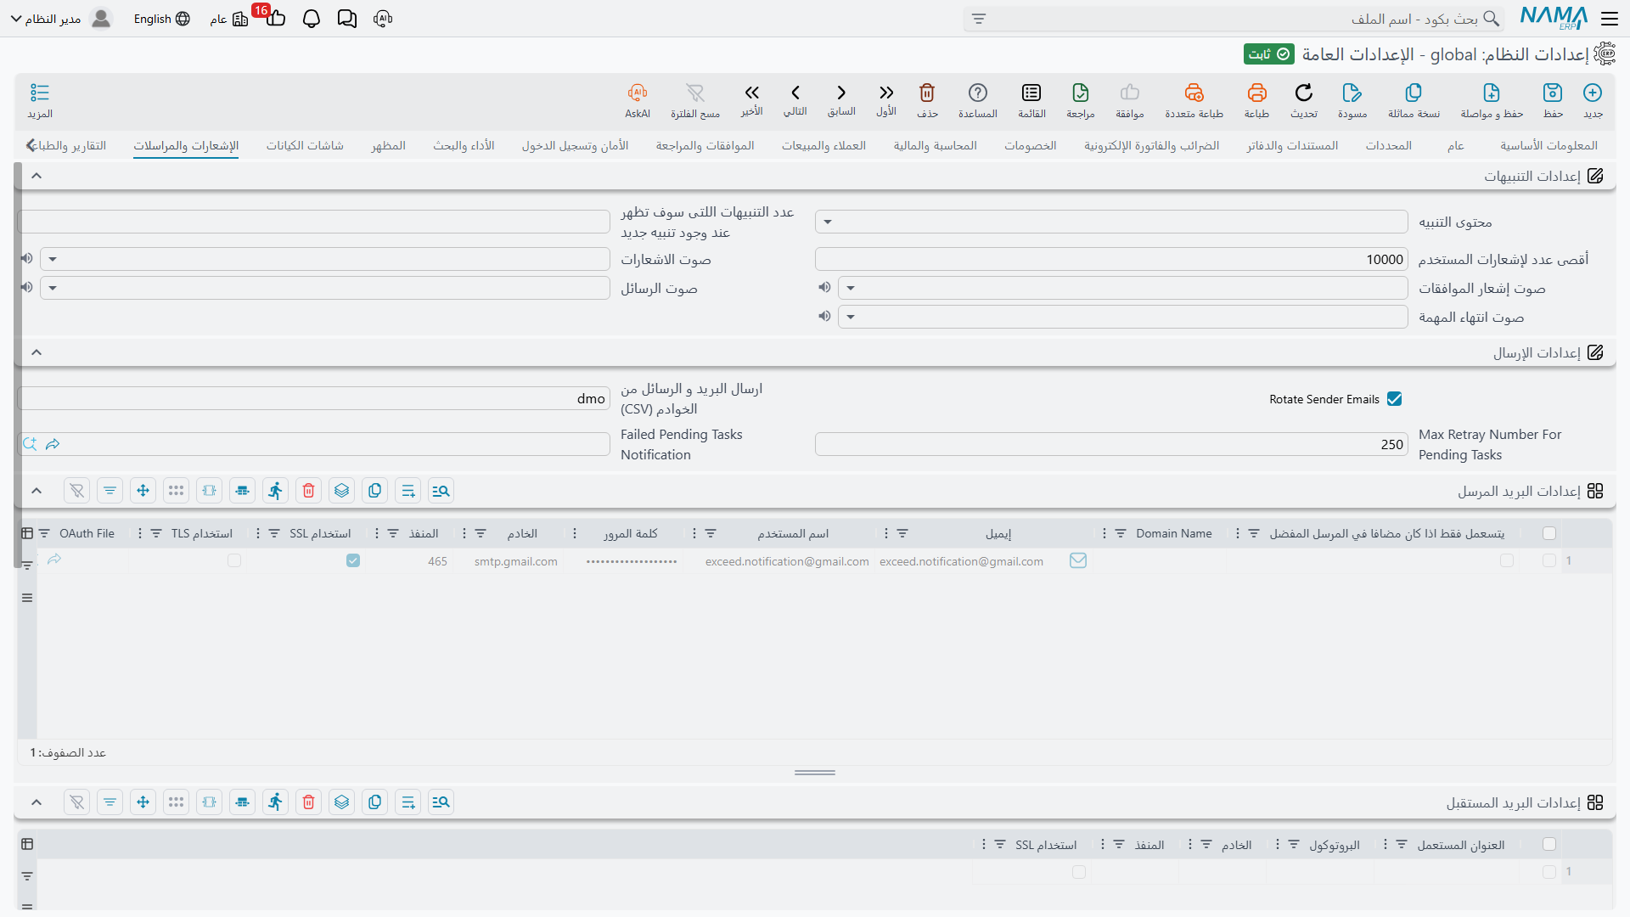Switch to المستندات والدفاتر tab
Viewport: 1630px width, 917px height.
(x=1292, y=146)
